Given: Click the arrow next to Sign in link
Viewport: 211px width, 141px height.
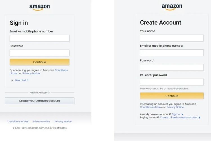Looking at the screenshot, I should click(x=182, y=114).
